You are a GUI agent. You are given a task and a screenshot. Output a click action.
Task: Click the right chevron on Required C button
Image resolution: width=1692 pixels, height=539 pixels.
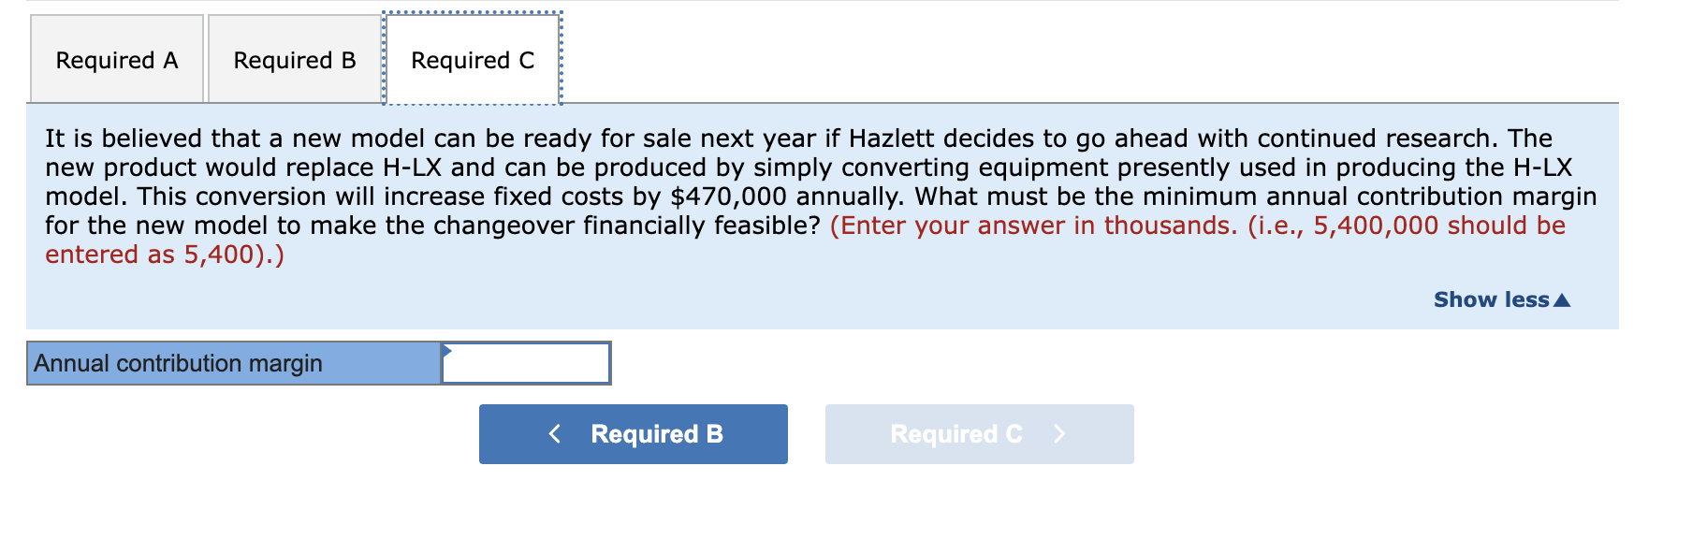1059,434
